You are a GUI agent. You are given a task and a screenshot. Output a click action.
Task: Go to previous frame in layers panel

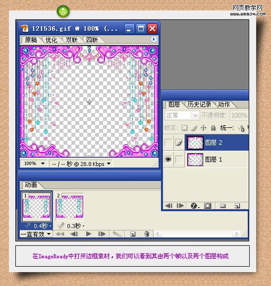click(168, 206)
